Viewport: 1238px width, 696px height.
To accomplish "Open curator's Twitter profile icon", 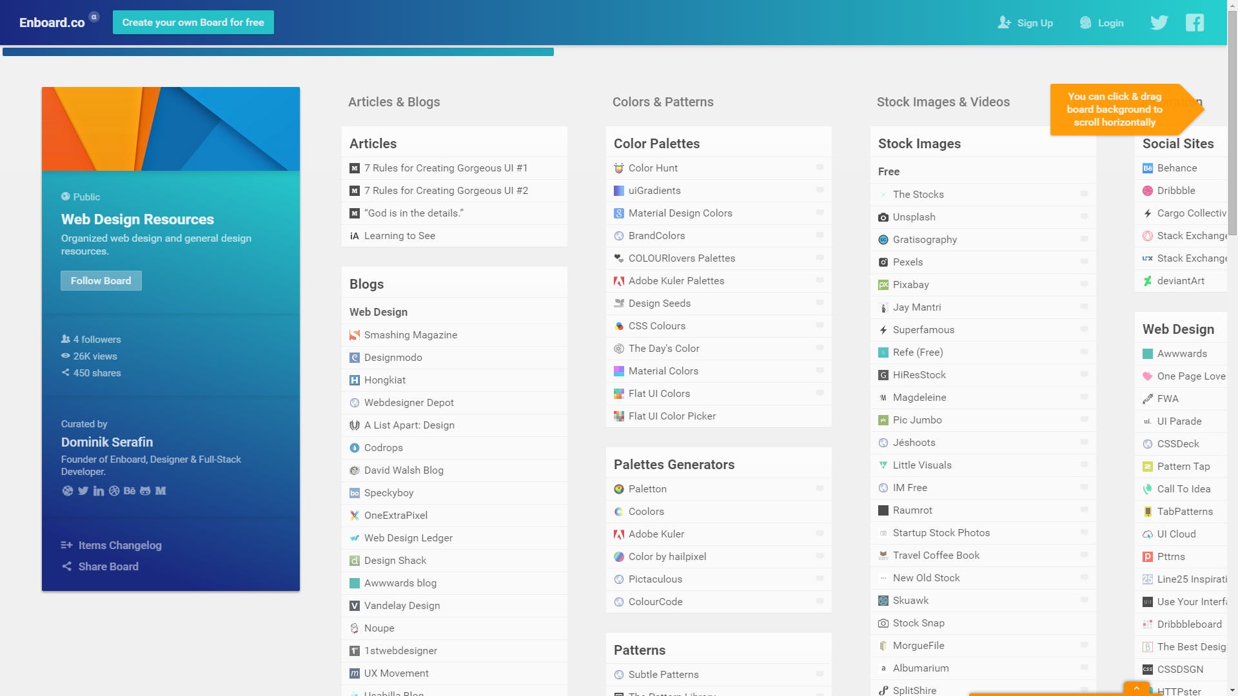I will tap(83, 491).
